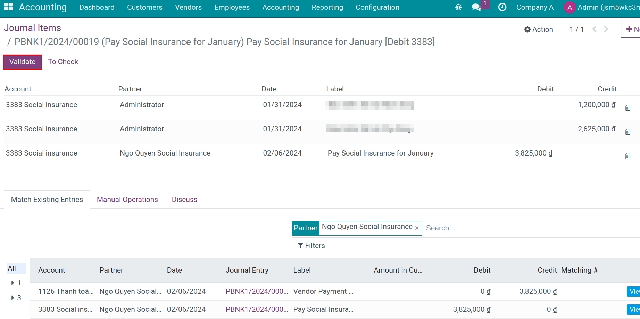Image resolution: width=640 pixels, height=319 pixels.
Task: Open the Vendors menu
Action: click(189, 7)
